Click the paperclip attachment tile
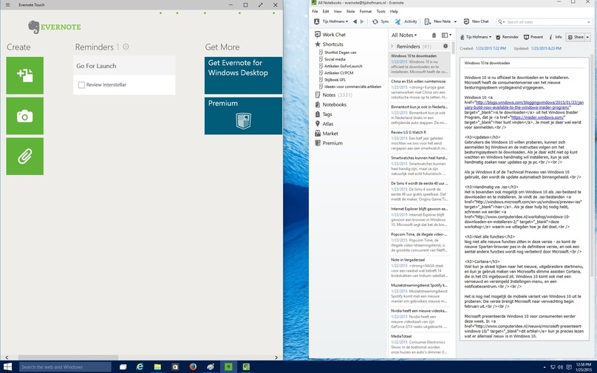The width and height of the screenshot is (597, 373). coord(24,156)
